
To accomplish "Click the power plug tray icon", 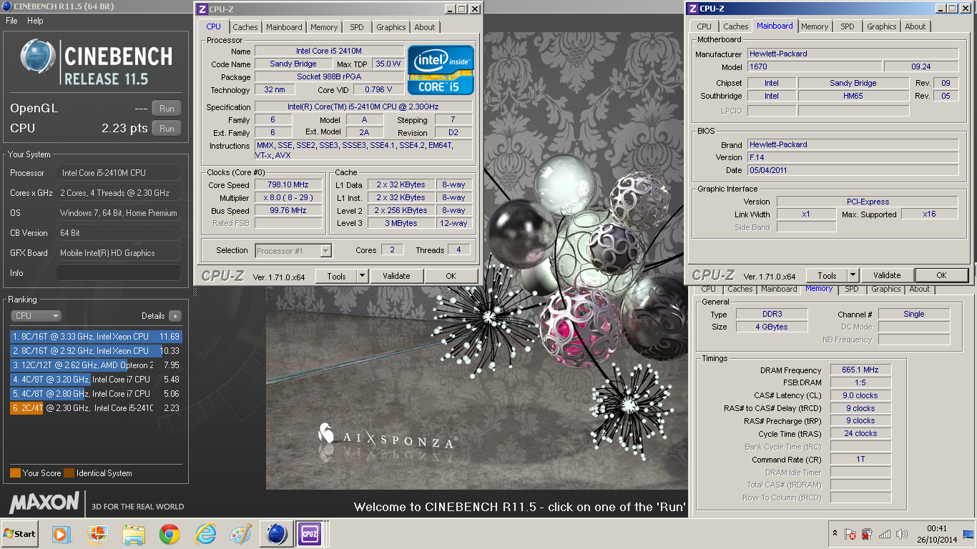I will [x=867, y=534].
